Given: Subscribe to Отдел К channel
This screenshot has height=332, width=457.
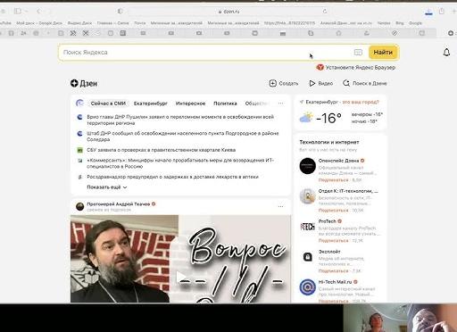Looking at the screenshot, I should click(333, 211).
